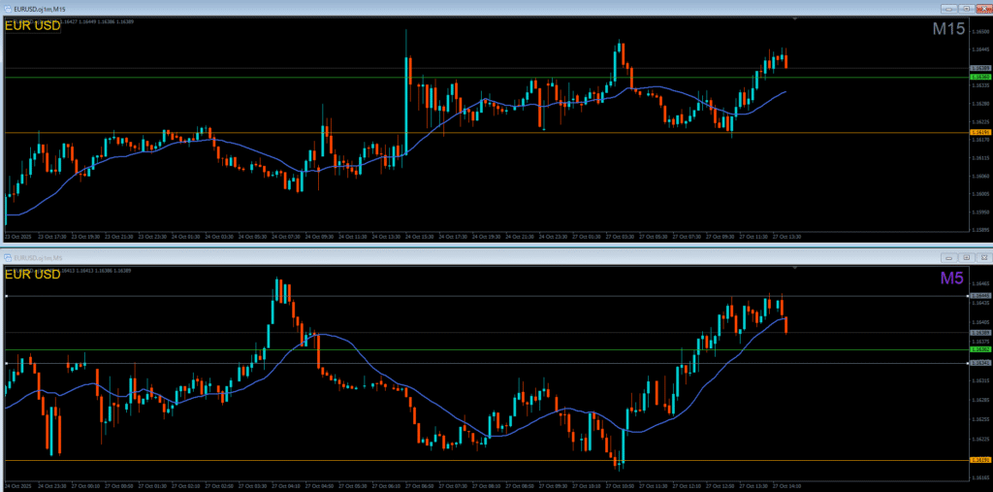This screenshot has height=492, width=993.
Task: Restore the M5 chart window size
Action: pyautogui.click(x=967, y=257)
